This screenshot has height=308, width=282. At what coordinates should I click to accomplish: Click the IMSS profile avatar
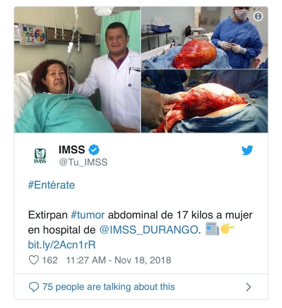[40, 156]
